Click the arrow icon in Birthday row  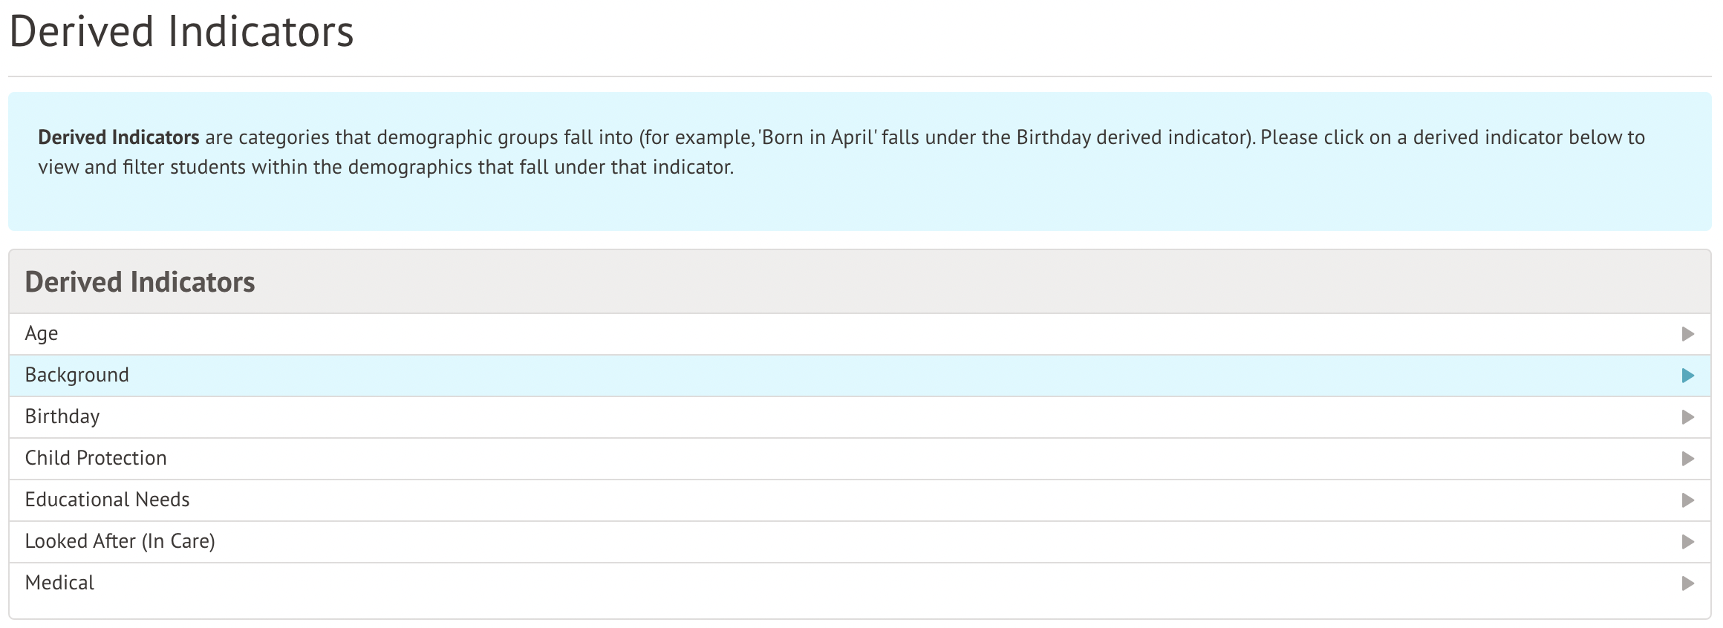tap(1687, 417)
